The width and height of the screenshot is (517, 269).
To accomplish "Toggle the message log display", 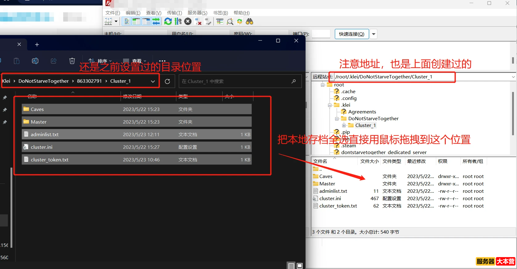I will point(126,22).
